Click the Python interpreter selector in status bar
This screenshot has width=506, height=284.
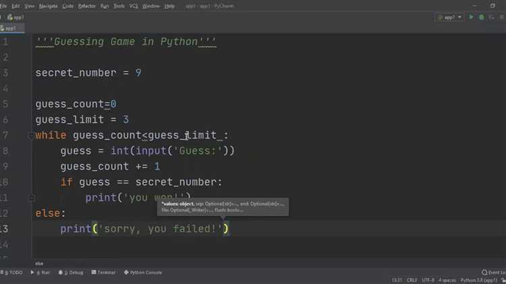(479, 280)
